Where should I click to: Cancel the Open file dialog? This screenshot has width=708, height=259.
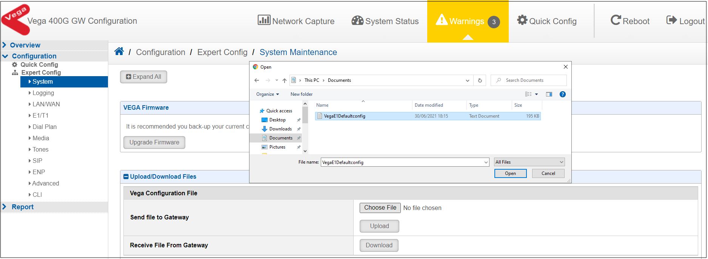[548, 173]
